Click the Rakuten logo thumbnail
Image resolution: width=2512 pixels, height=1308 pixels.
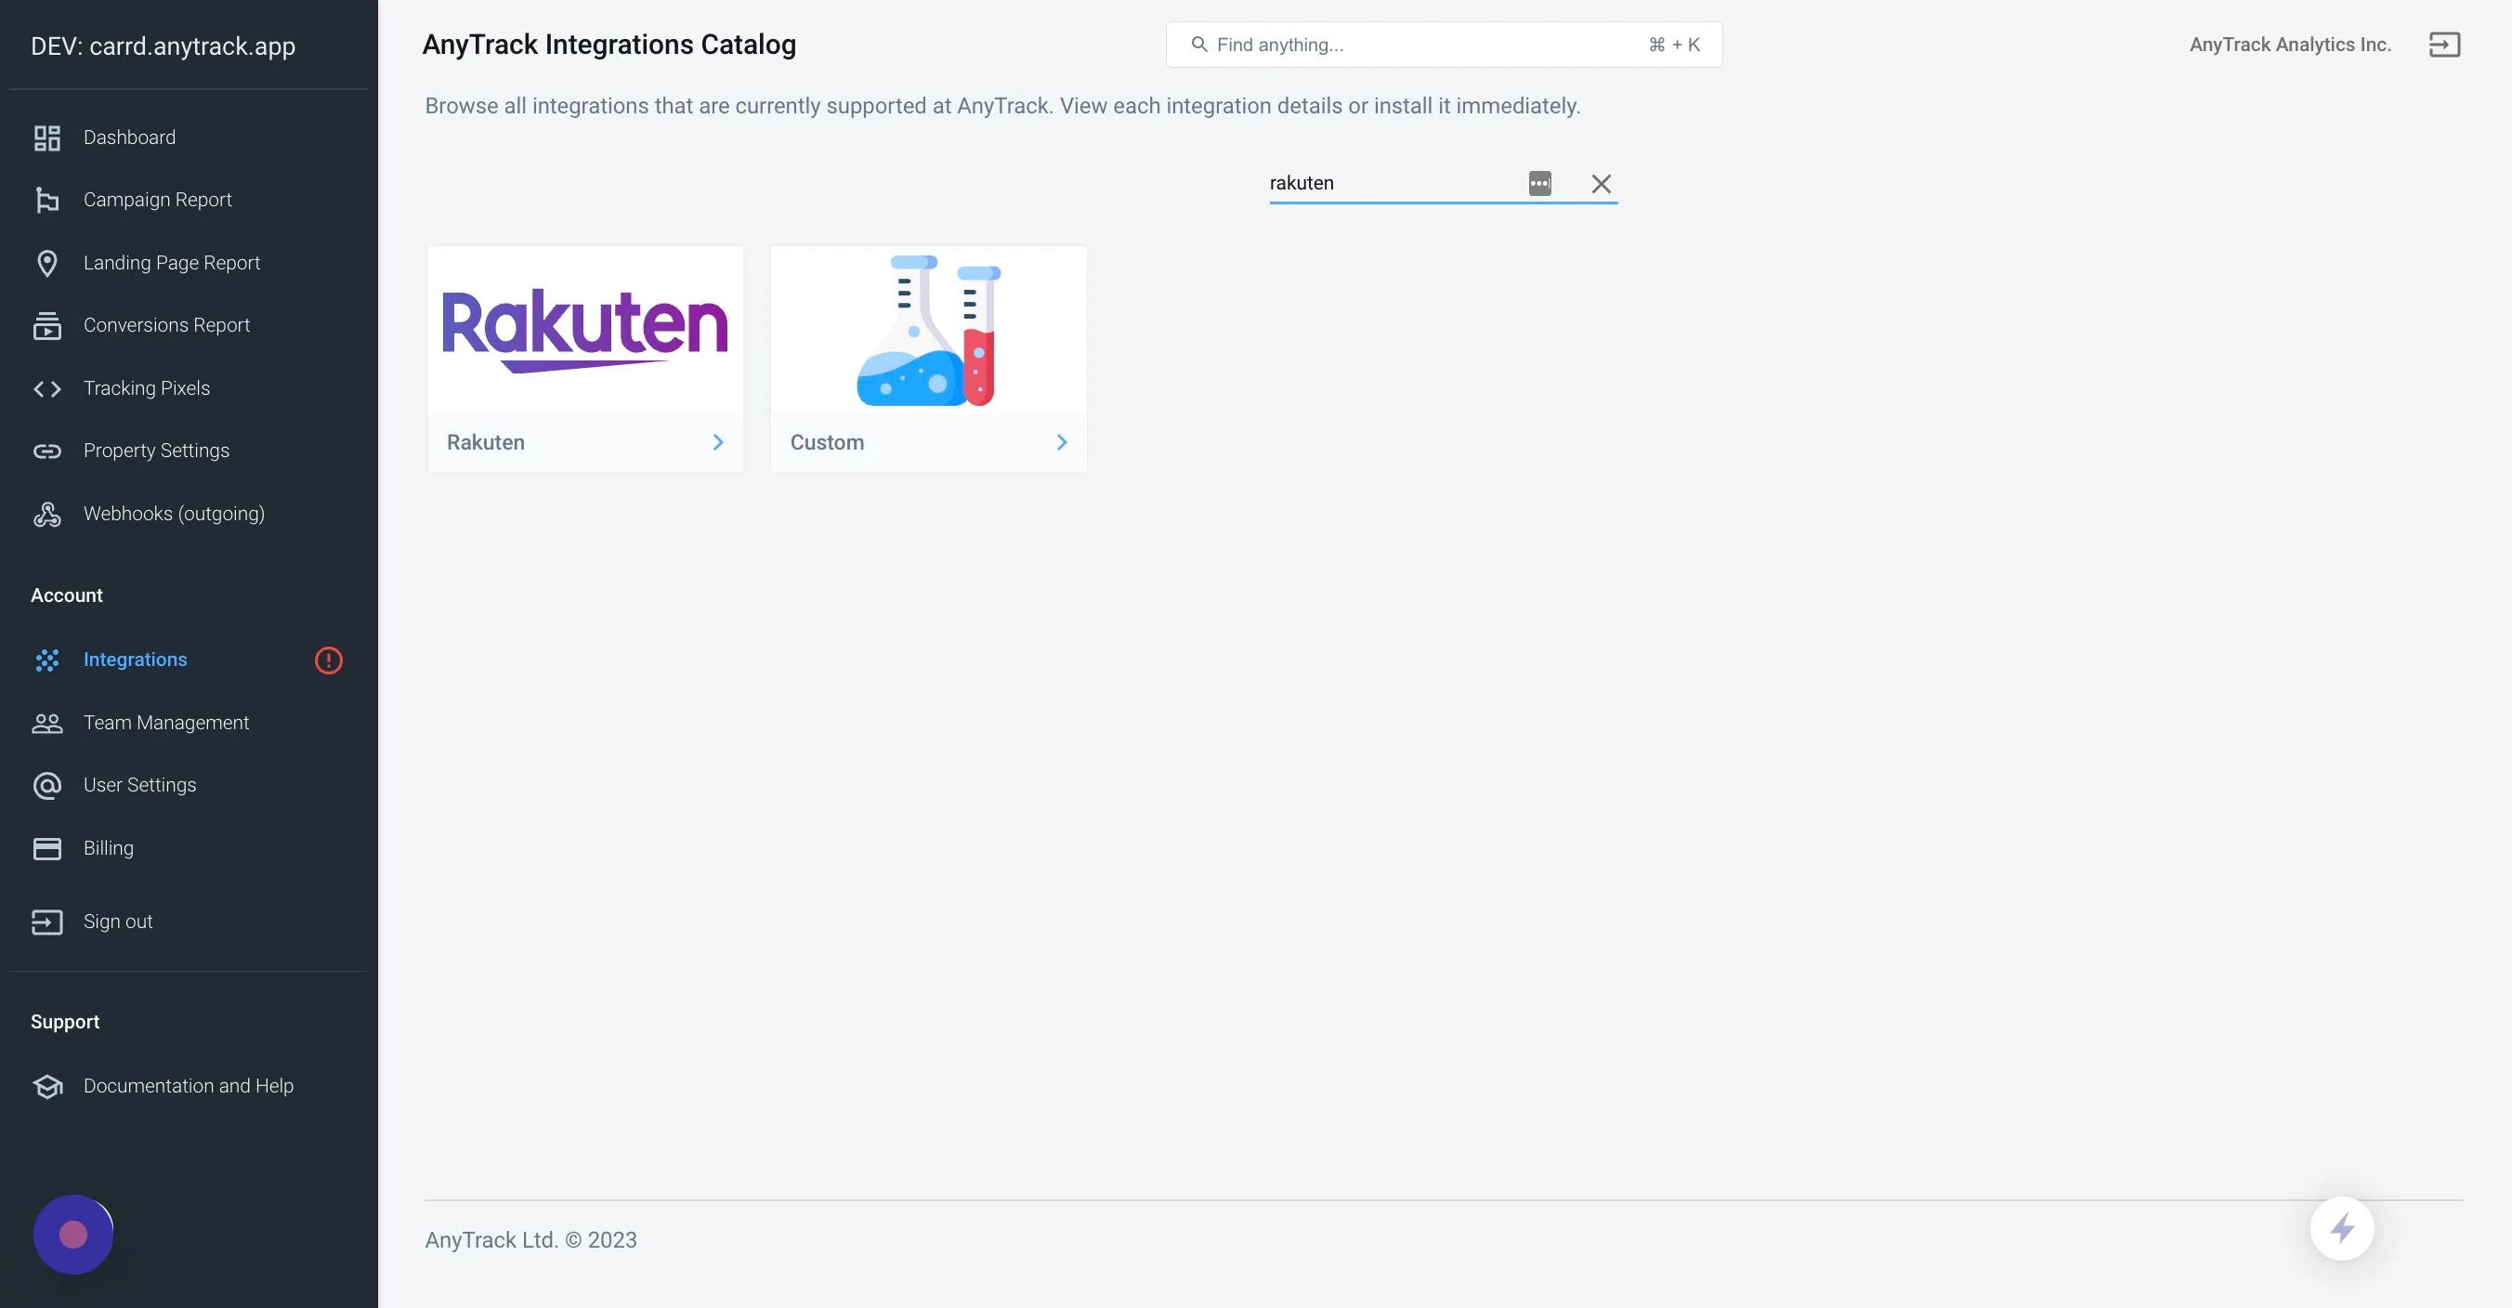tap(585, 330)
